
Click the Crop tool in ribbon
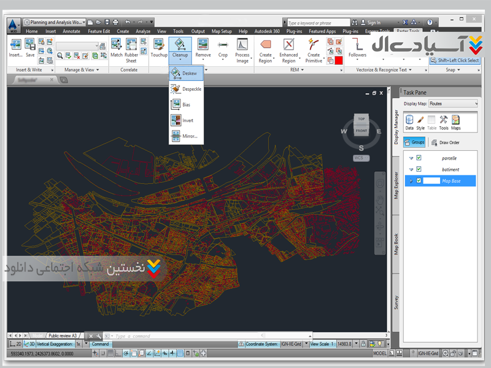coord(223,45)
